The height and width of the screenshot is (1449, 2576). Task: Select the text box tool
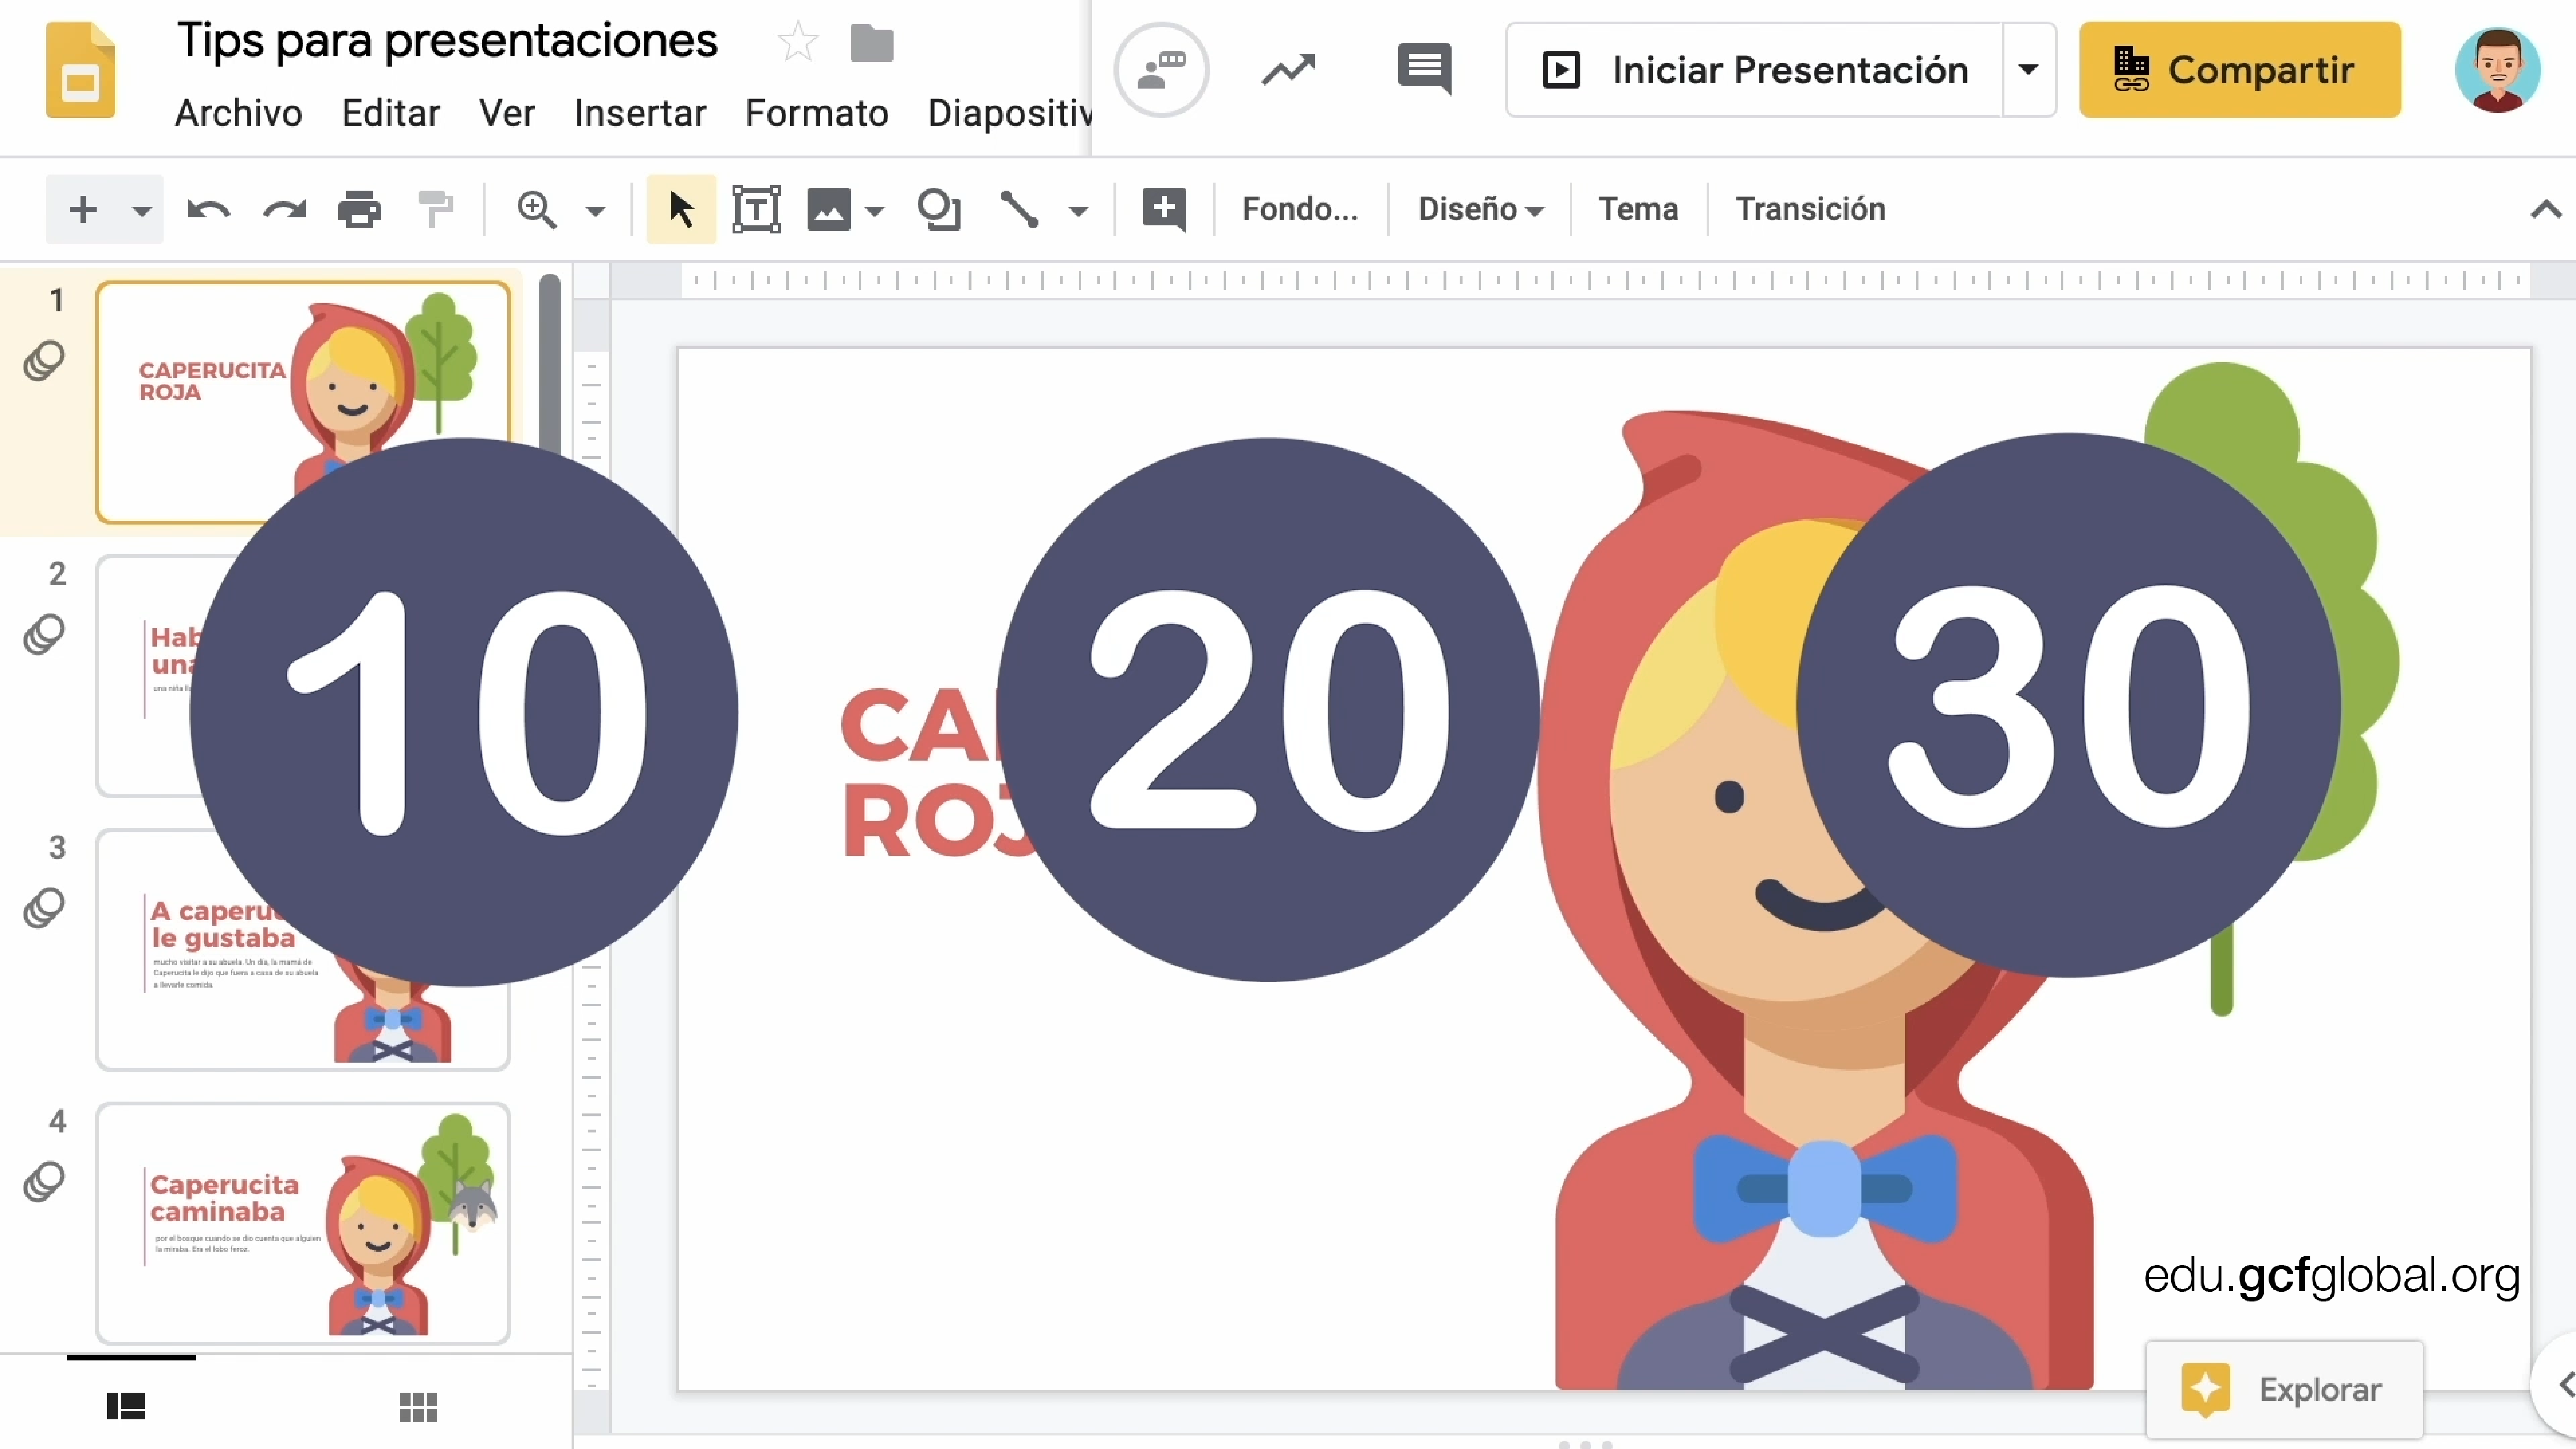[756, 209]
